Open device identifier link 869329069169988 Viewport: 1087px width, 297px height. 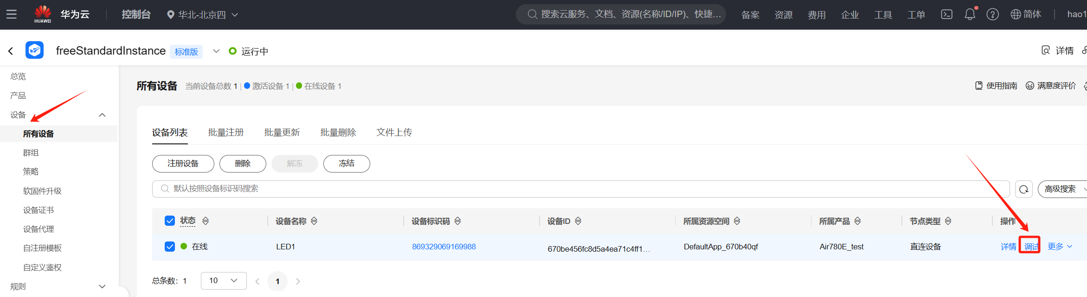(x=444, y=247)
